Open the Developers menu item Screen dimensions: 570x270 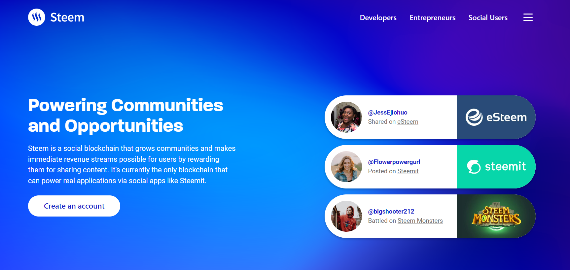click(x=378, y=18)
